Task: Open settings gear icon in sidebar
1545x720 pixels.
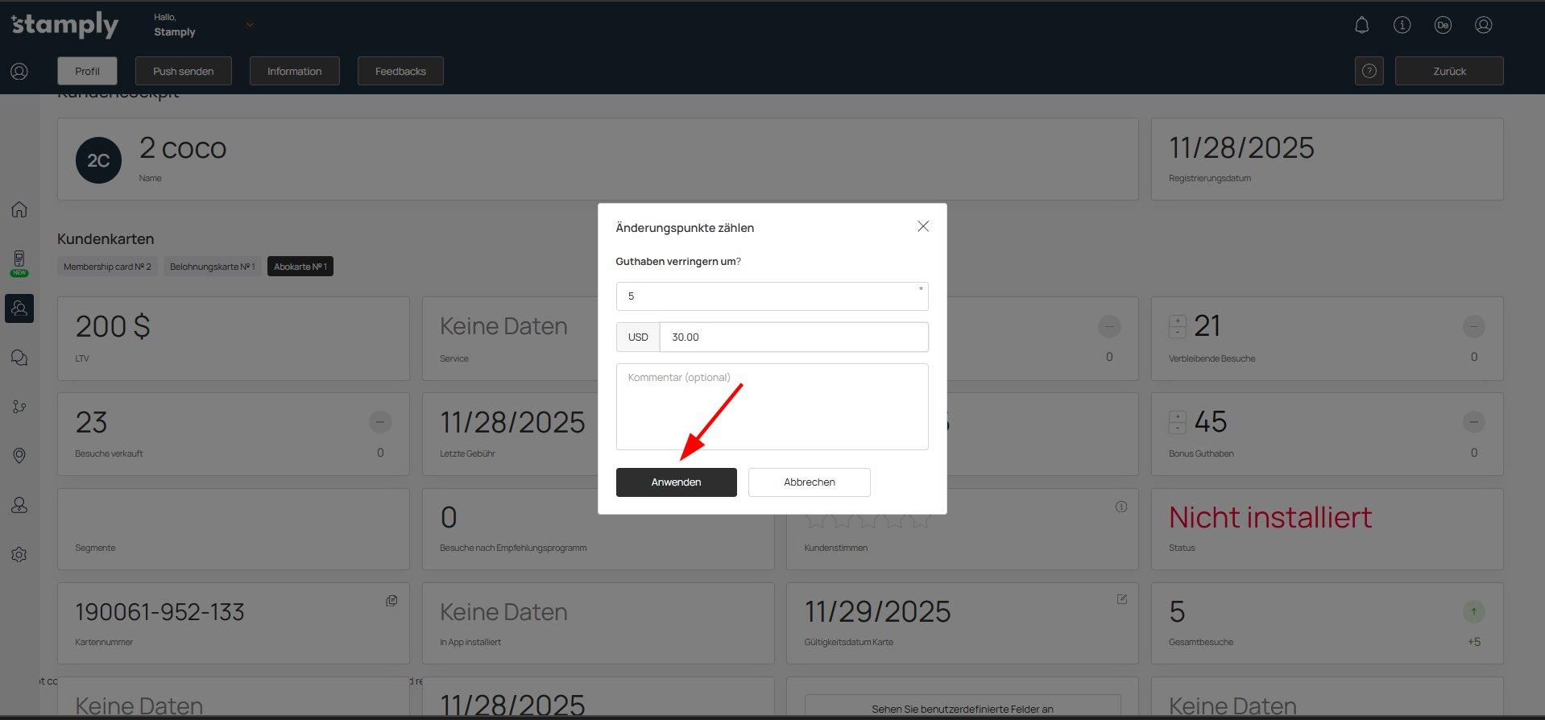Action: pyautogui.click(x=19, y=555)
